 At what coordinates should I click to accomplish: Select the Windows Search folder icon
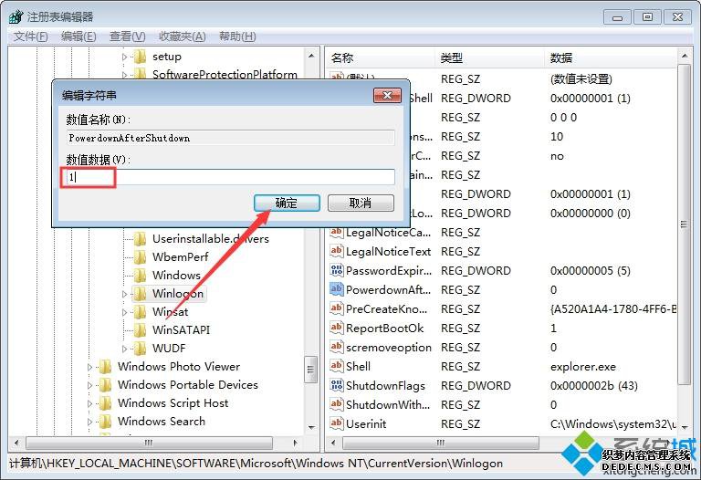coord(105,422)
